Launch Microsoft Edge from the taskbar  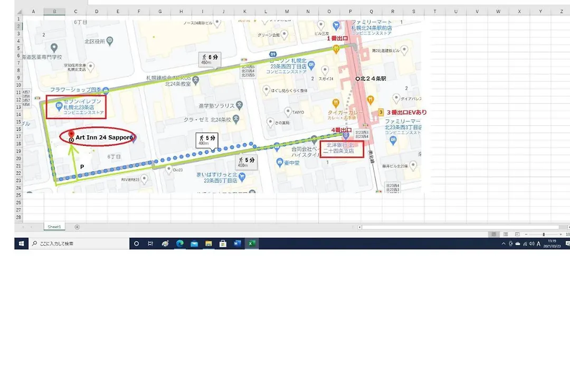coord(179,244)
